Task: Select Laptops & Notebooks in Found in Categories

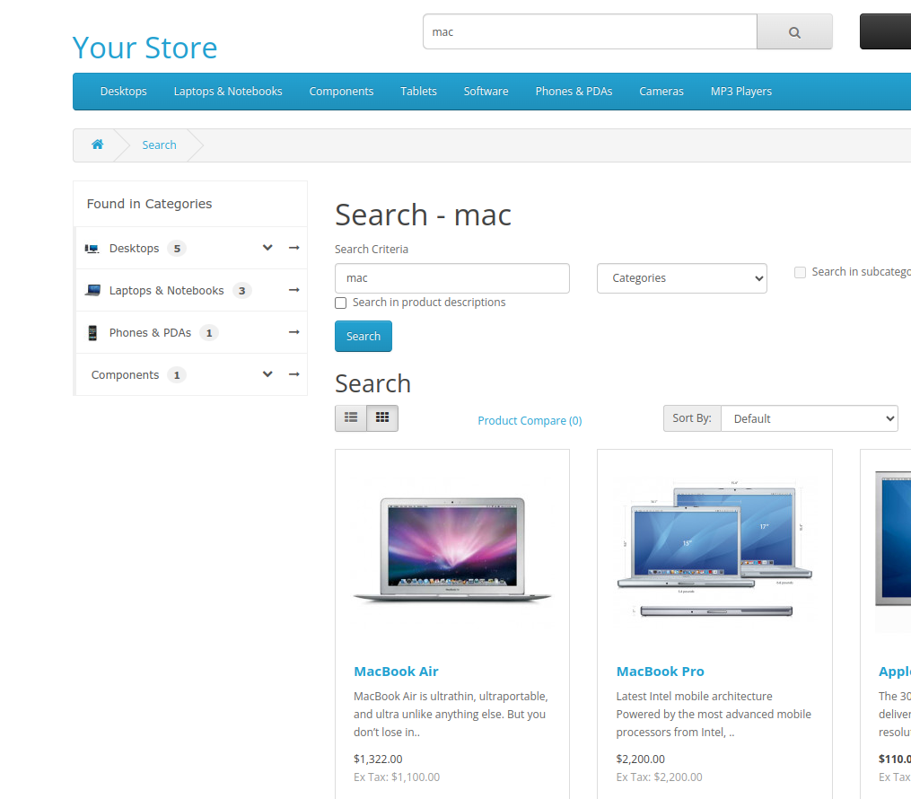Action: pyautogui.click(x=166, y=291)
